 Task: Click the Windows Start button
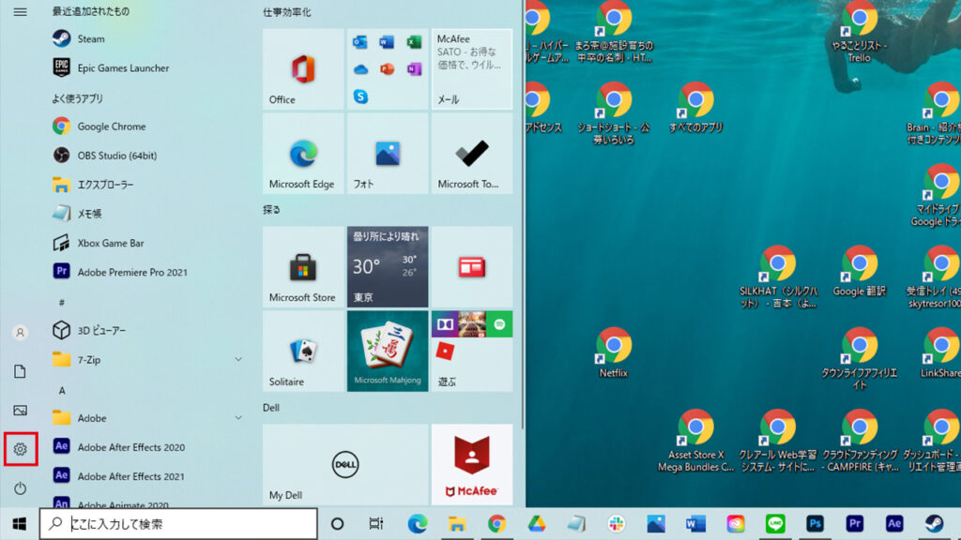20,524
